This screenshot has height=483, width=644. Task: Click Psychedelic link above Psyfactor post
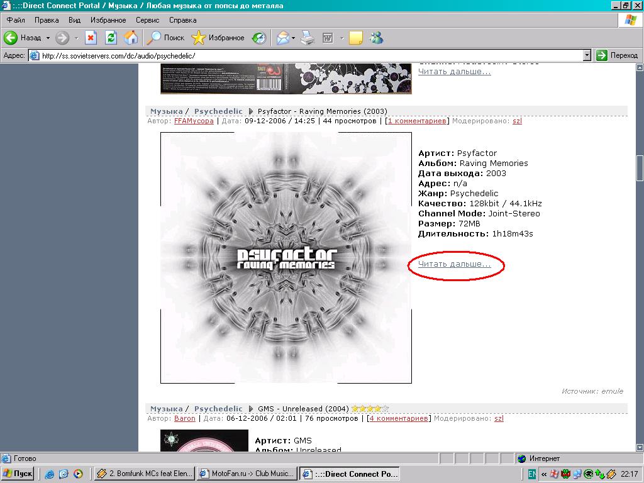tap(218, 111)
